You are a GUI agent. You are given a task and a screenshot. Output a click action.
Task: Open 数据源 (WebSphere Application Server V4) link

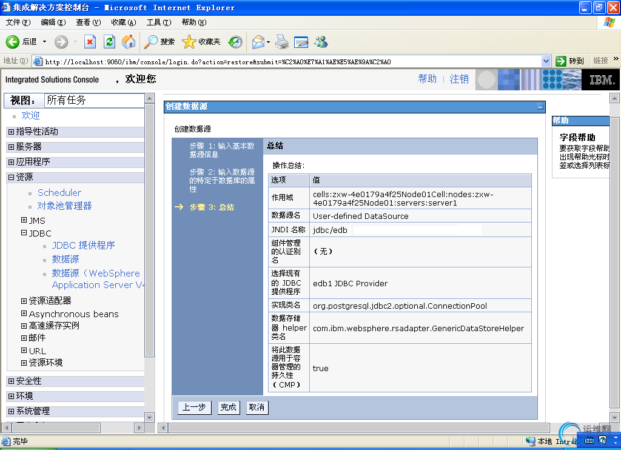point(98,279)
